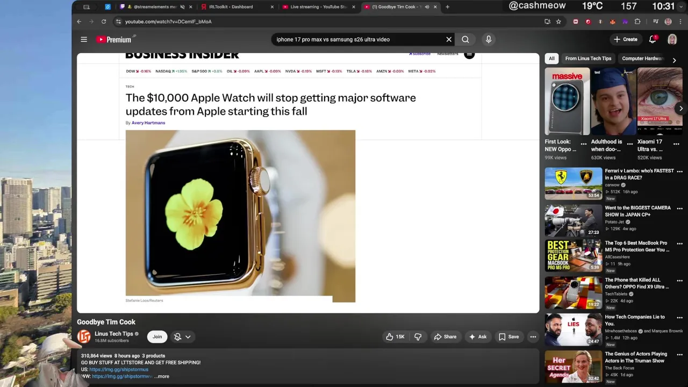Open options for BIGGEST CAMERA SHOW video

[679, 209]
